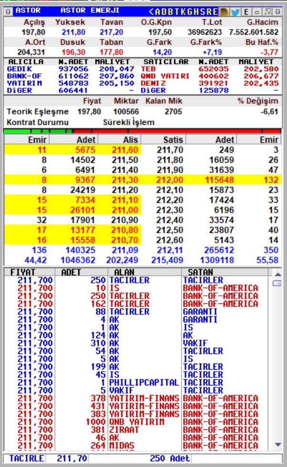This screenshot has width=287, height=467.
Task: Click trade row with buyer QNB YATIRIM
Action: click(x=137, y=422)
